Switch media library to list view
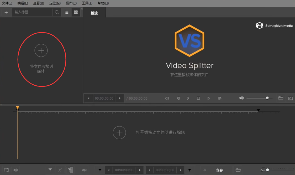 click(67, 12)
